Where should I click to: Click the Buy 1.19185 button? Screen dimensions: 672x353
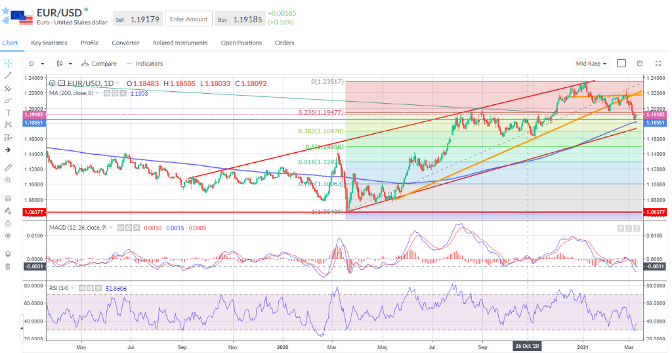[240, 19]
